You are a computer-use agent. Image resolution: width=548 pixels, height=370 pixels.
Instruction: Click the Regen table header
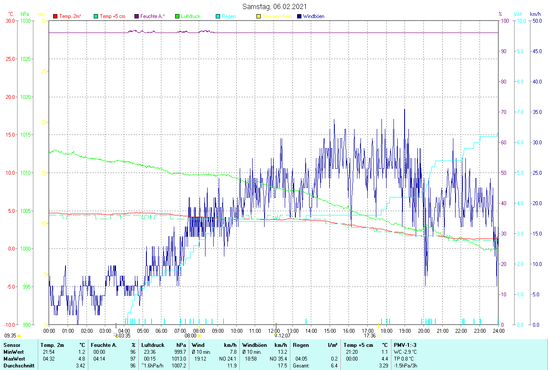click(x=301, y=345)
